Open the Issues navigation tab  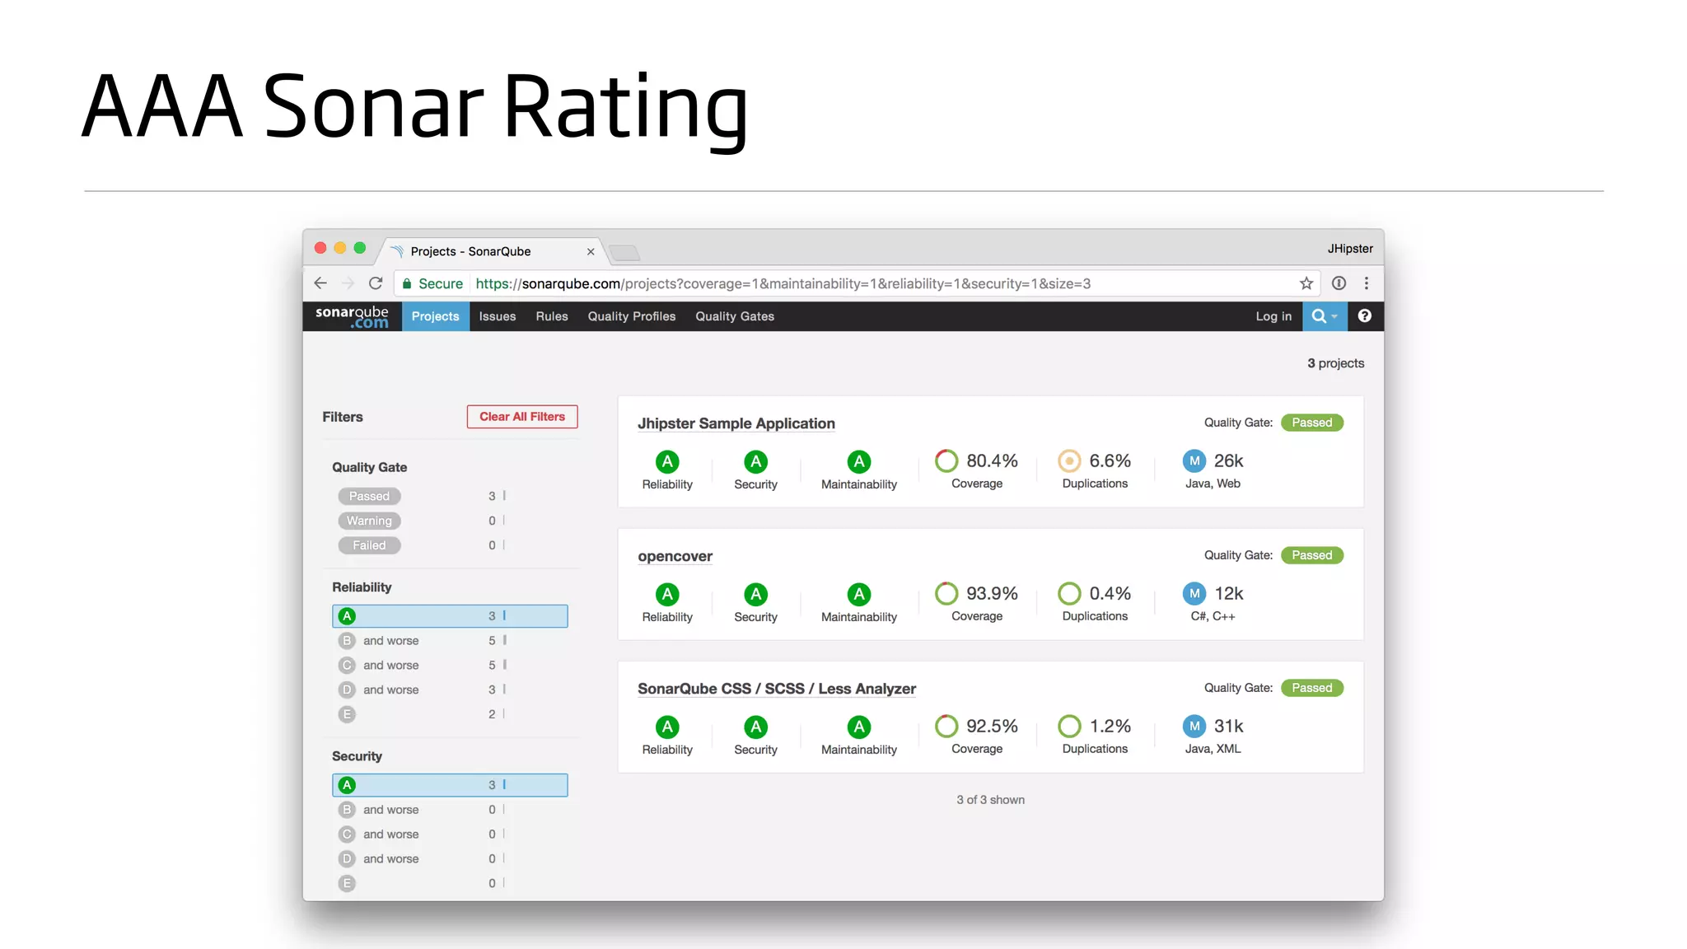(498, 316)
